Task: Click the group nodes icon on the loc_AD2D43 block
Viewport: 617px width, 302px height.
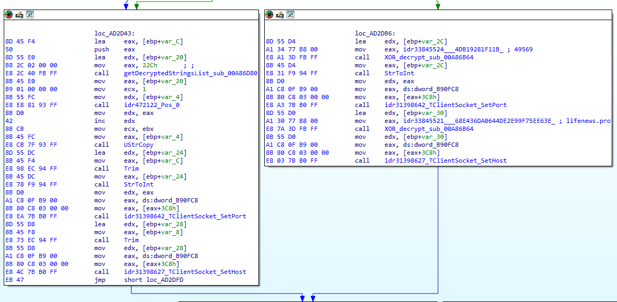Action: tap(30, 15)
